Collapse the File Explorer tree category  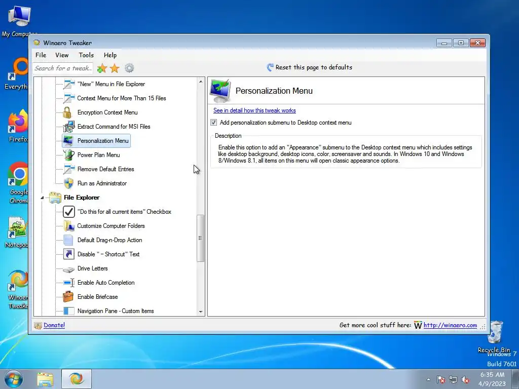(x=43, y=198)
